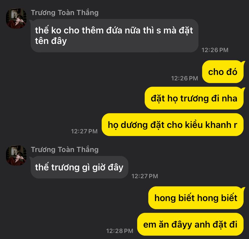The height and width of the screenshot is (239, 249).
Task: Open the top Trương Toàn Thắng avatar
Action: point(16,18)
